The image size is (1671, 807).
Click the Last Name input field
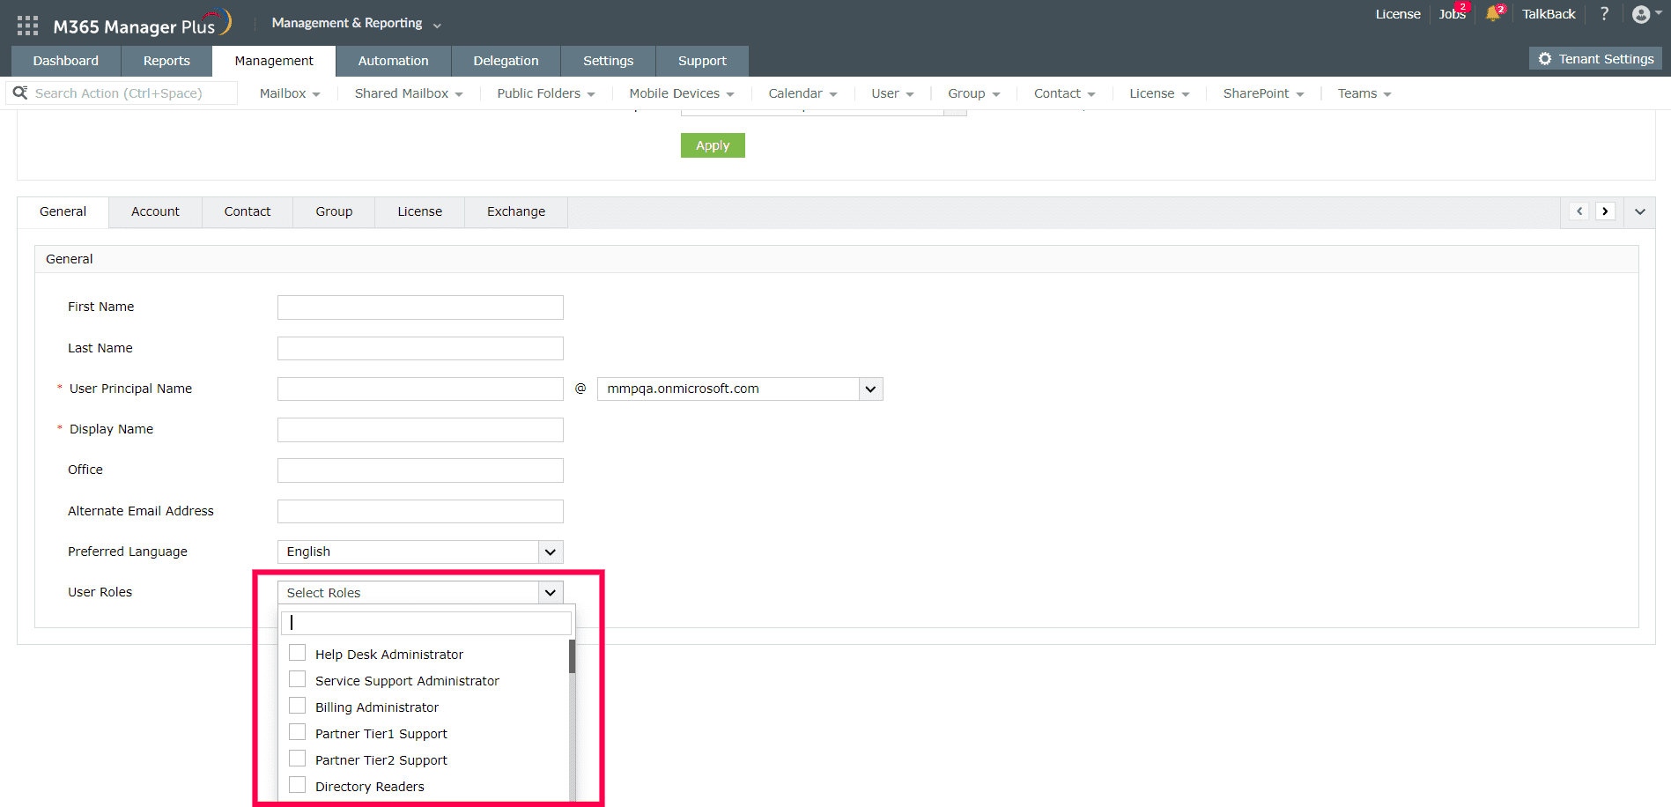pyautogui.click(x=420, y=348)
